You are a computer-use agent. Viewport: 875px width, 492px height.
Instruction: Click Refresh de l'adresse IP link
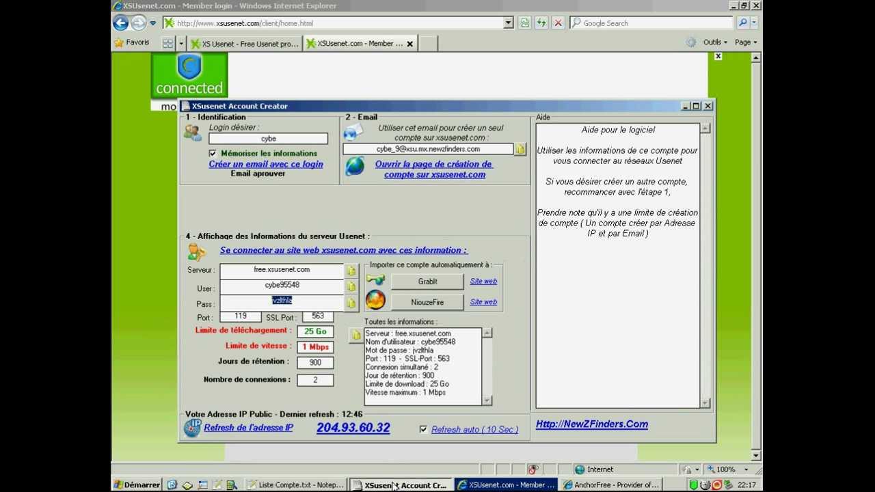point(248,428)
